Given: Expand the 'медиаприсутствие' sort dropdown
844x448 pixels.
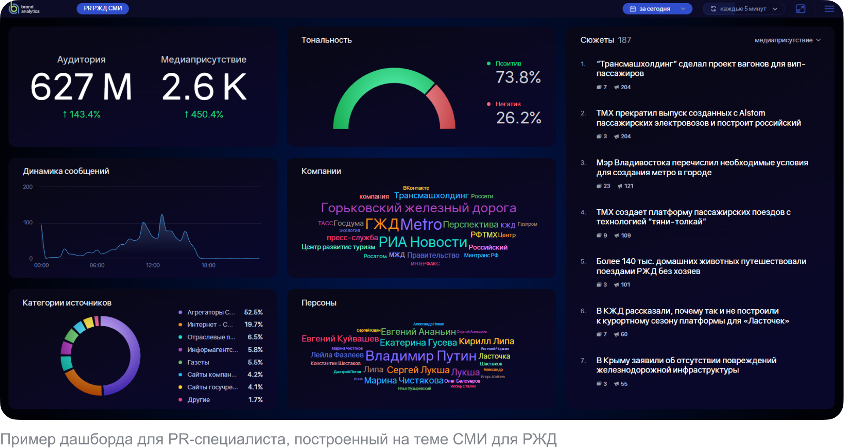Looking at the screenshot, I should (x=787, y=40).
